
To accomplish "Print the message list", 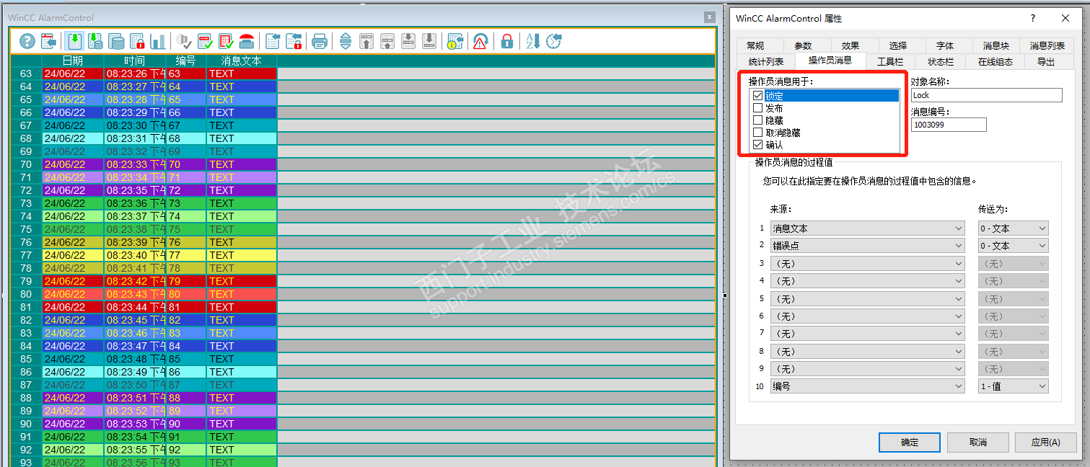I will click(x=320, y=41).
